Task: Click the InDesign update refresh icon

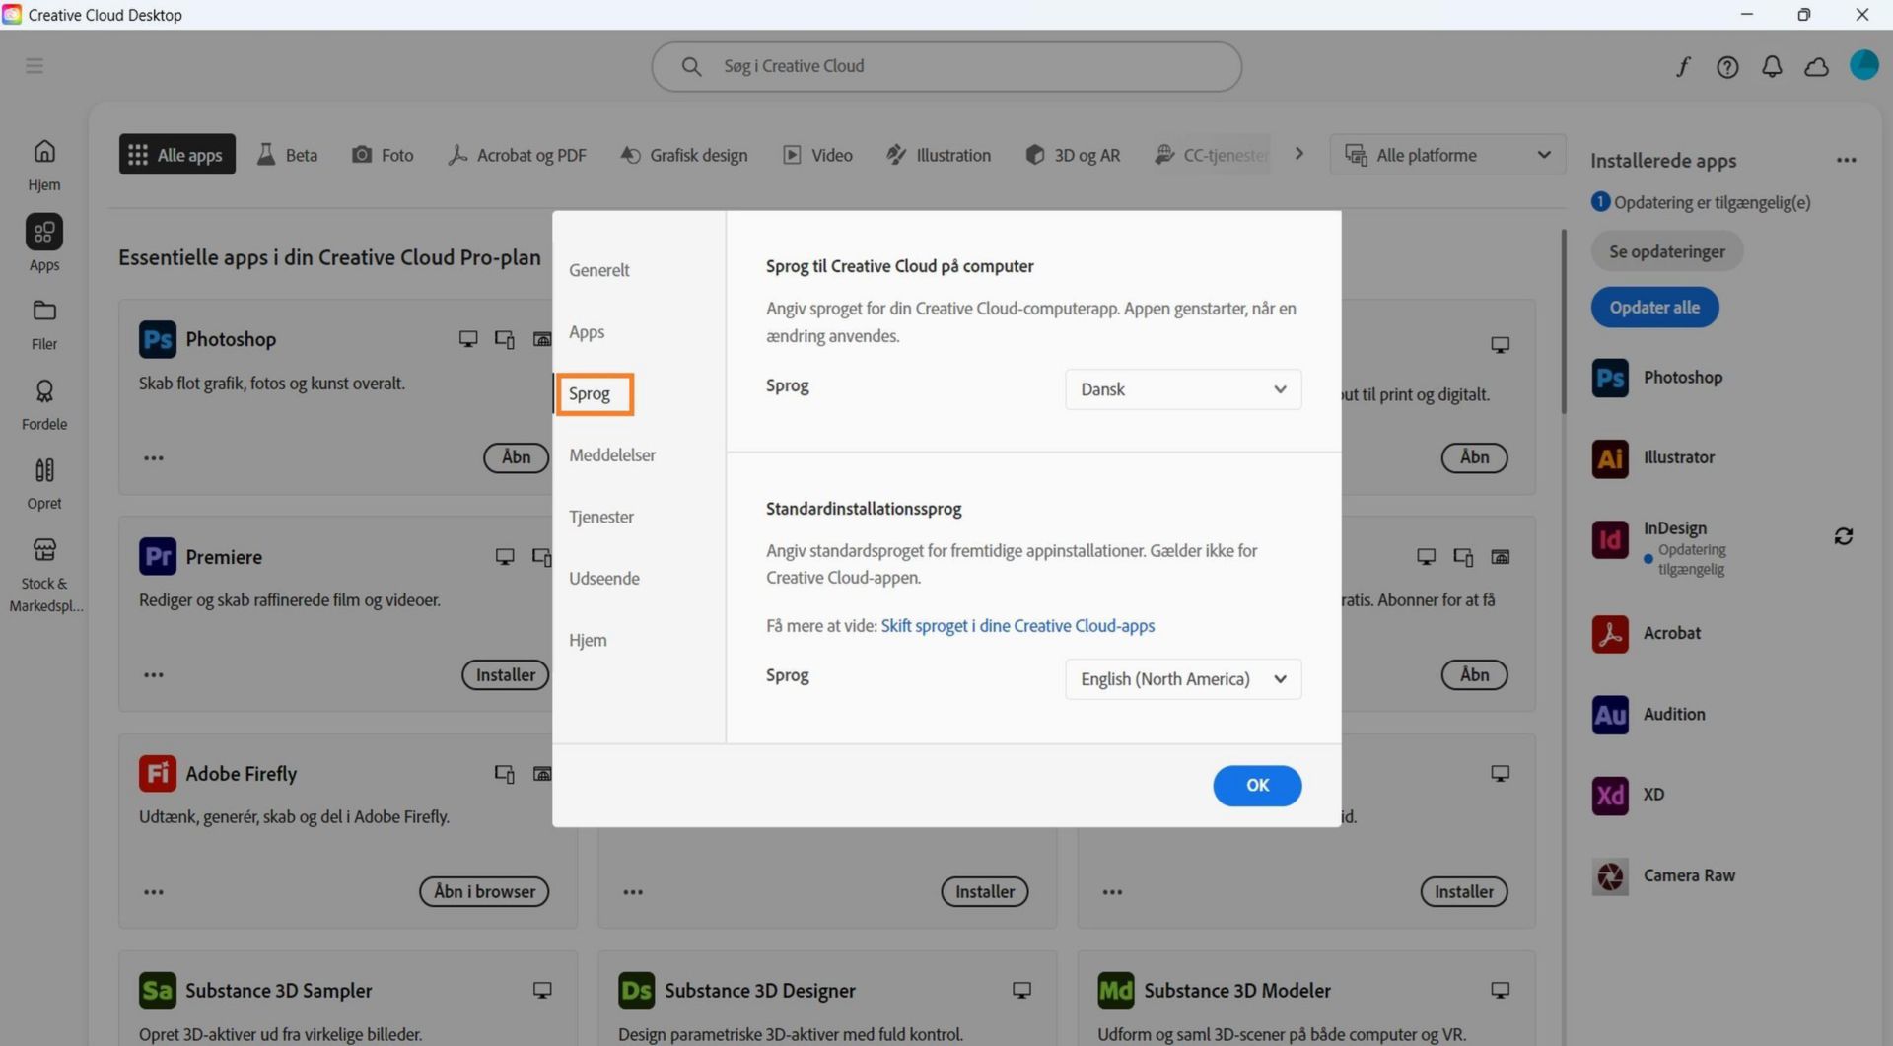Action: coord(1843,536)
